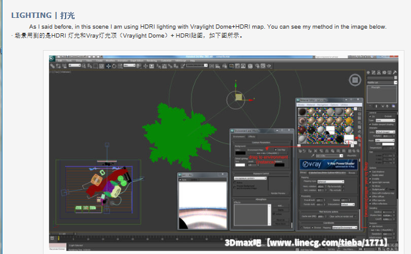
Task: Open the Customize menu
Action: point(166,61)
